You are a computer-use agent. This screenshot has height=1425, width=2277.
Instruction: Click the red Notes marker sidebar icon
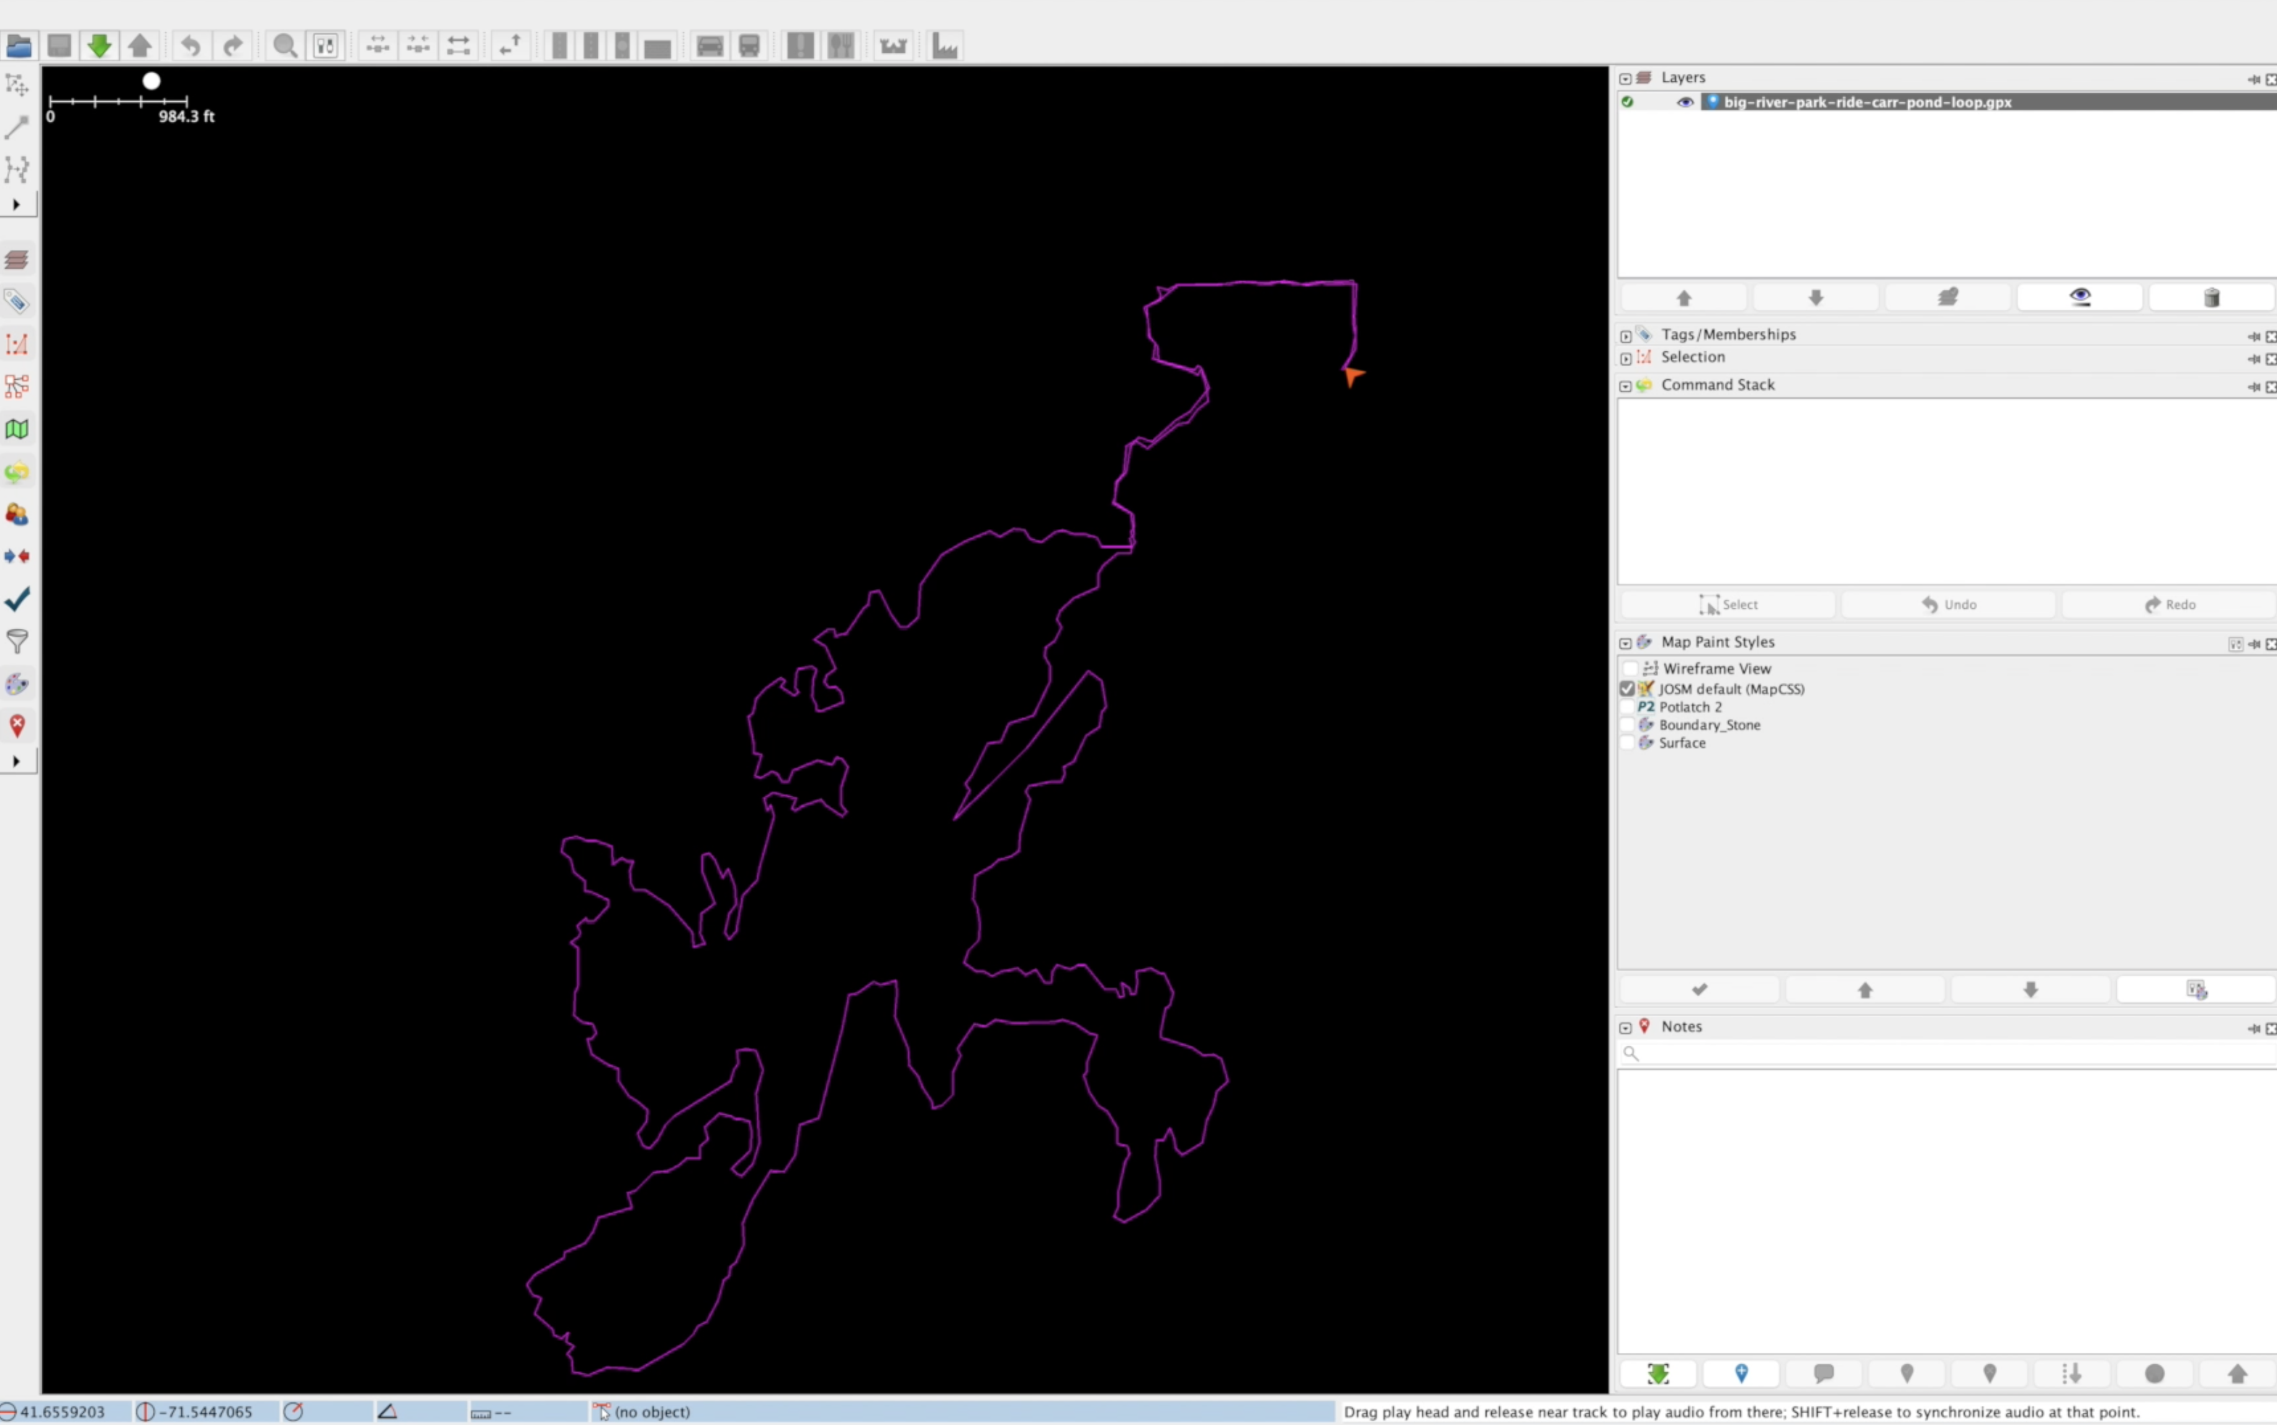click(17, 726)
